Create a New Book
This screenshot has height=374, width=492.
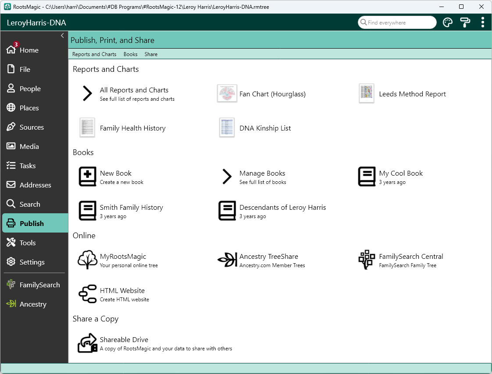(x=111, y=177)
